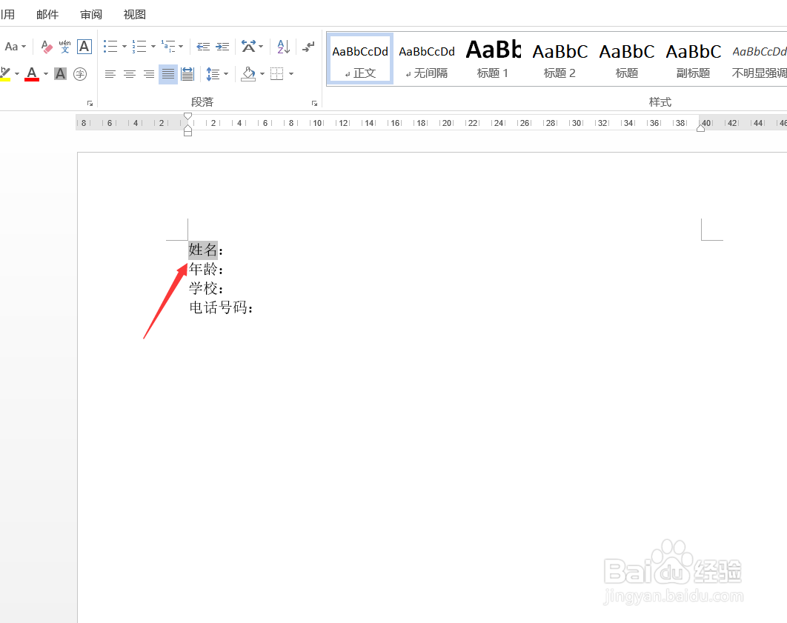Apply the Character Border to text

[x=83, y=47]
